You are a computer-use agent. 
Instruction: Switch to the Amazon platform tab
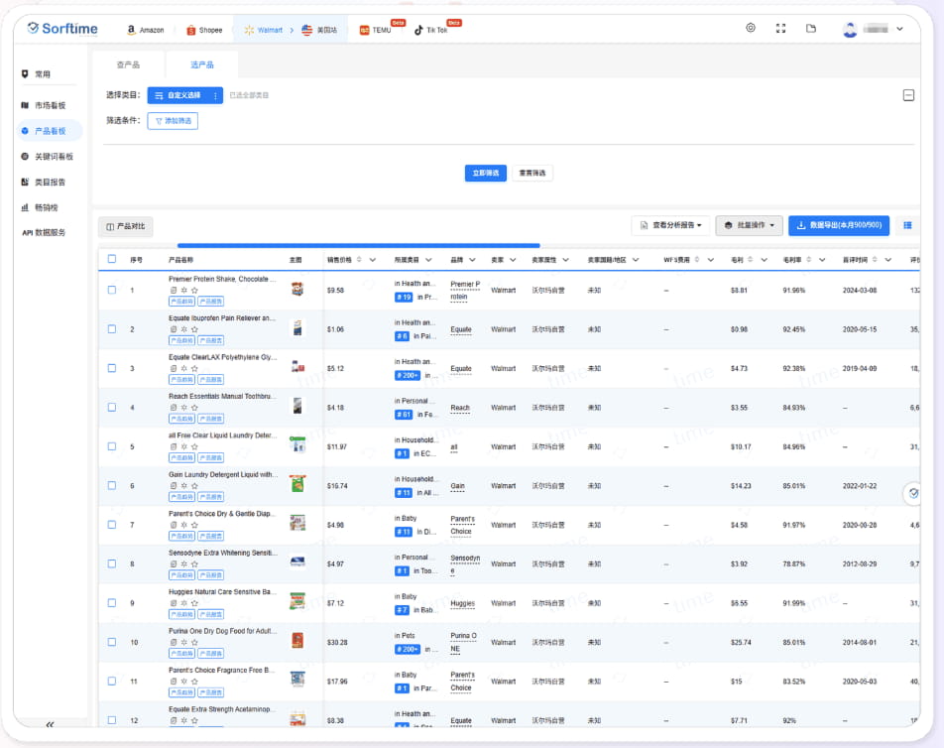click(146, 30)
